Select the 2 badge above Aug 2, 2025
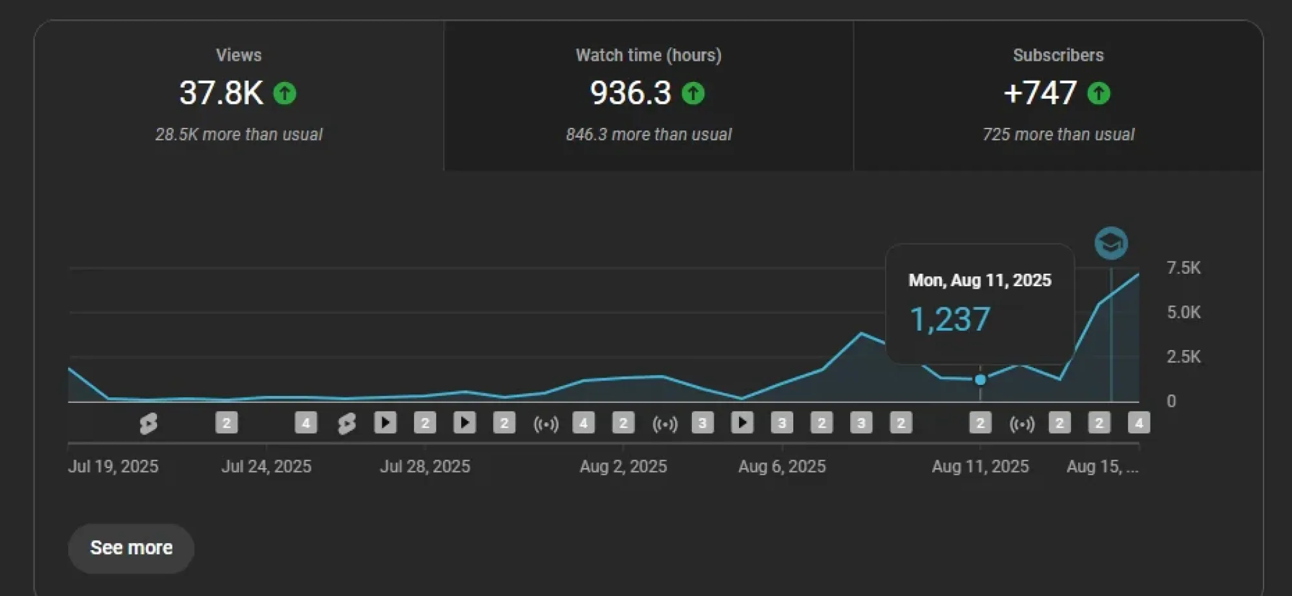 (x=623, y=423)
